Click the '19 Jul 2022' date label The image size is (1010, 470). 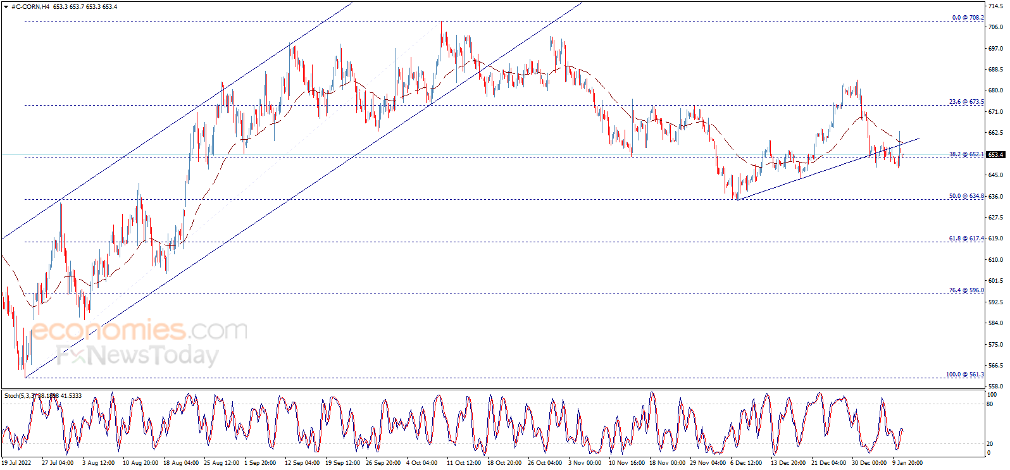(x=16, y=463)
